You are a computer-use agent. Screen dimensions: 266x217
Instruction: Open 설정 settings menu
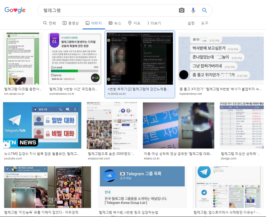point(191,23)
